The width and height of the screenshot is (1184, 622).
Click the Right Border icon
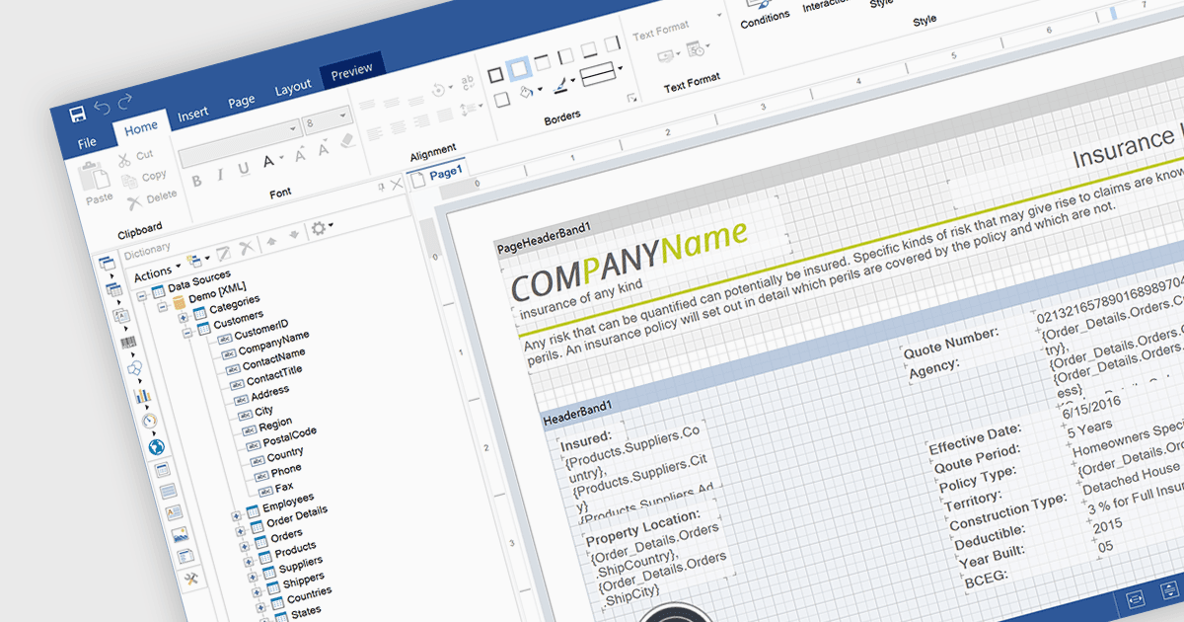612,43
